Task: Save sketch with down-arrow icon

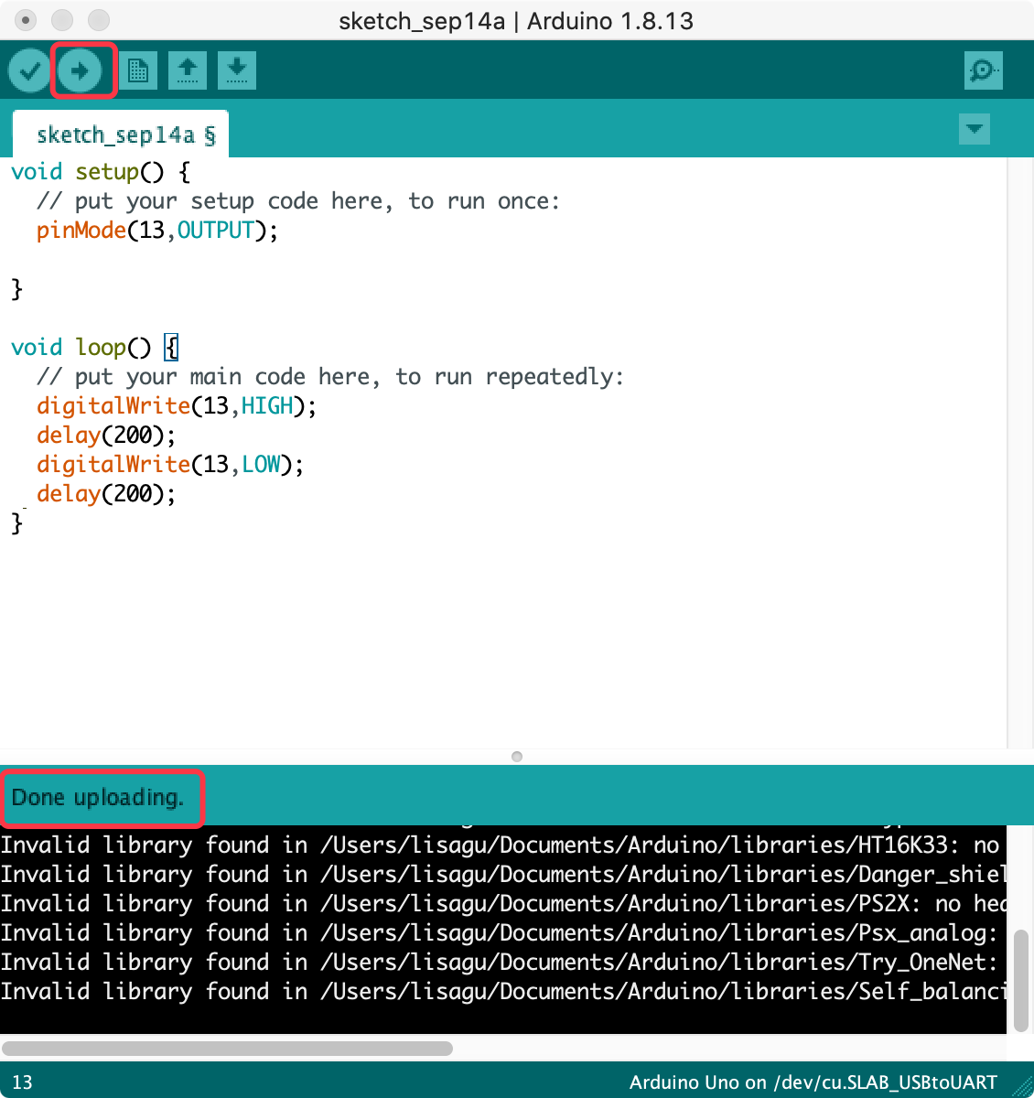Action: pos(237,70)
